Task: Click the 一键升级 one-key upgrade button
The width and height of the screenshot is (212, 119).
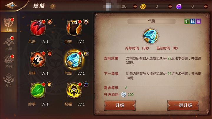Action: (183, 105)
